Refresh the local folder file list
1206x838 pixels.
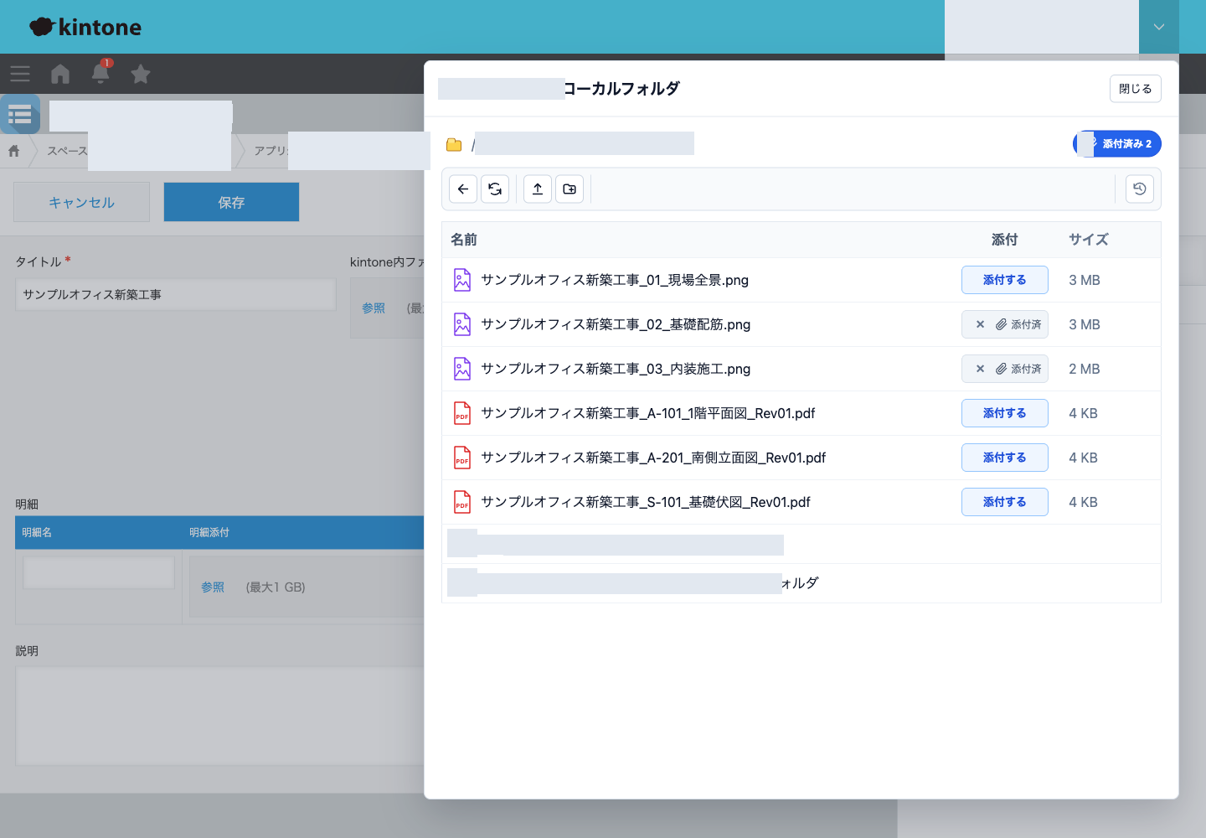(x=495, y=189)
